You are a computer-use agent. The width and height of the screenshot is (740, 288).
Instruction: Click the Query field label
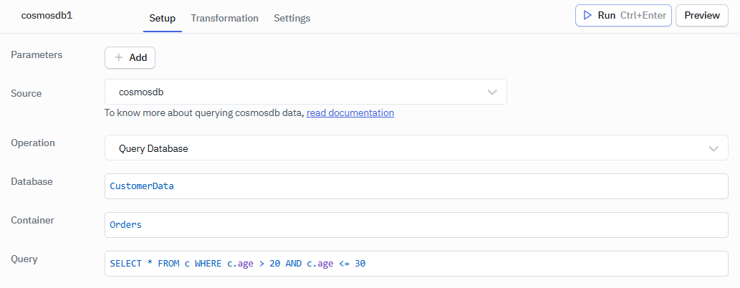24,259
